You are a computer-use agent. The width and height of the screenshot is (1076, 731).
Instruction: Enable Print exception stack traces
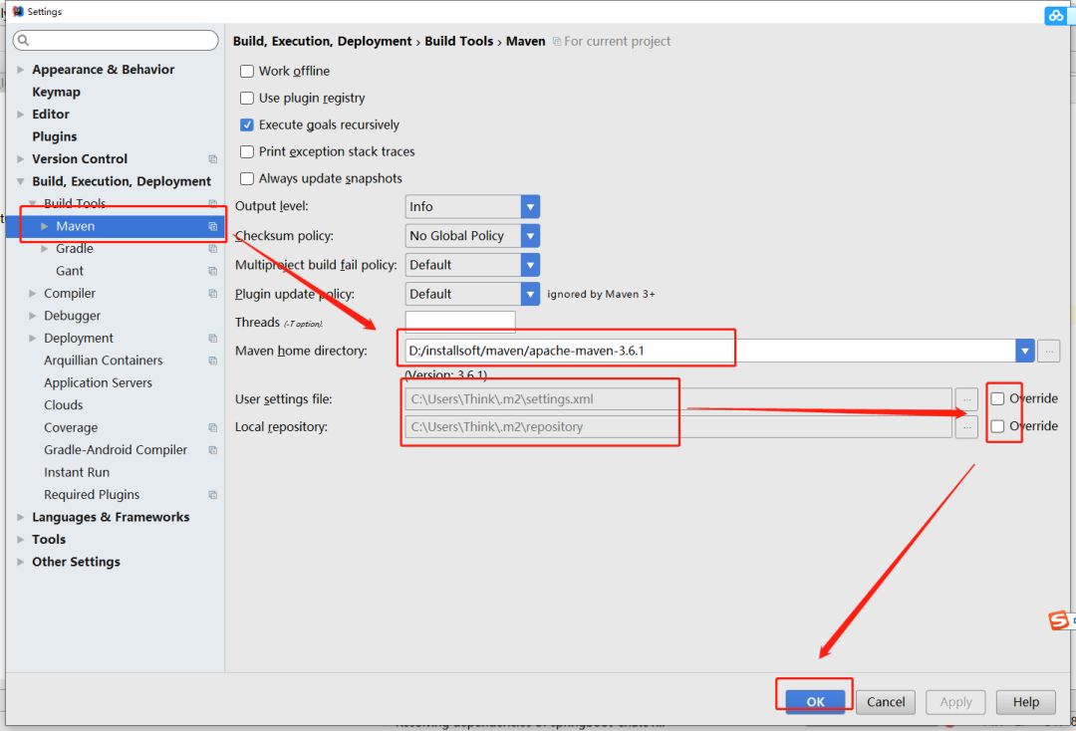pyautogui.click(x=247, y=151)
